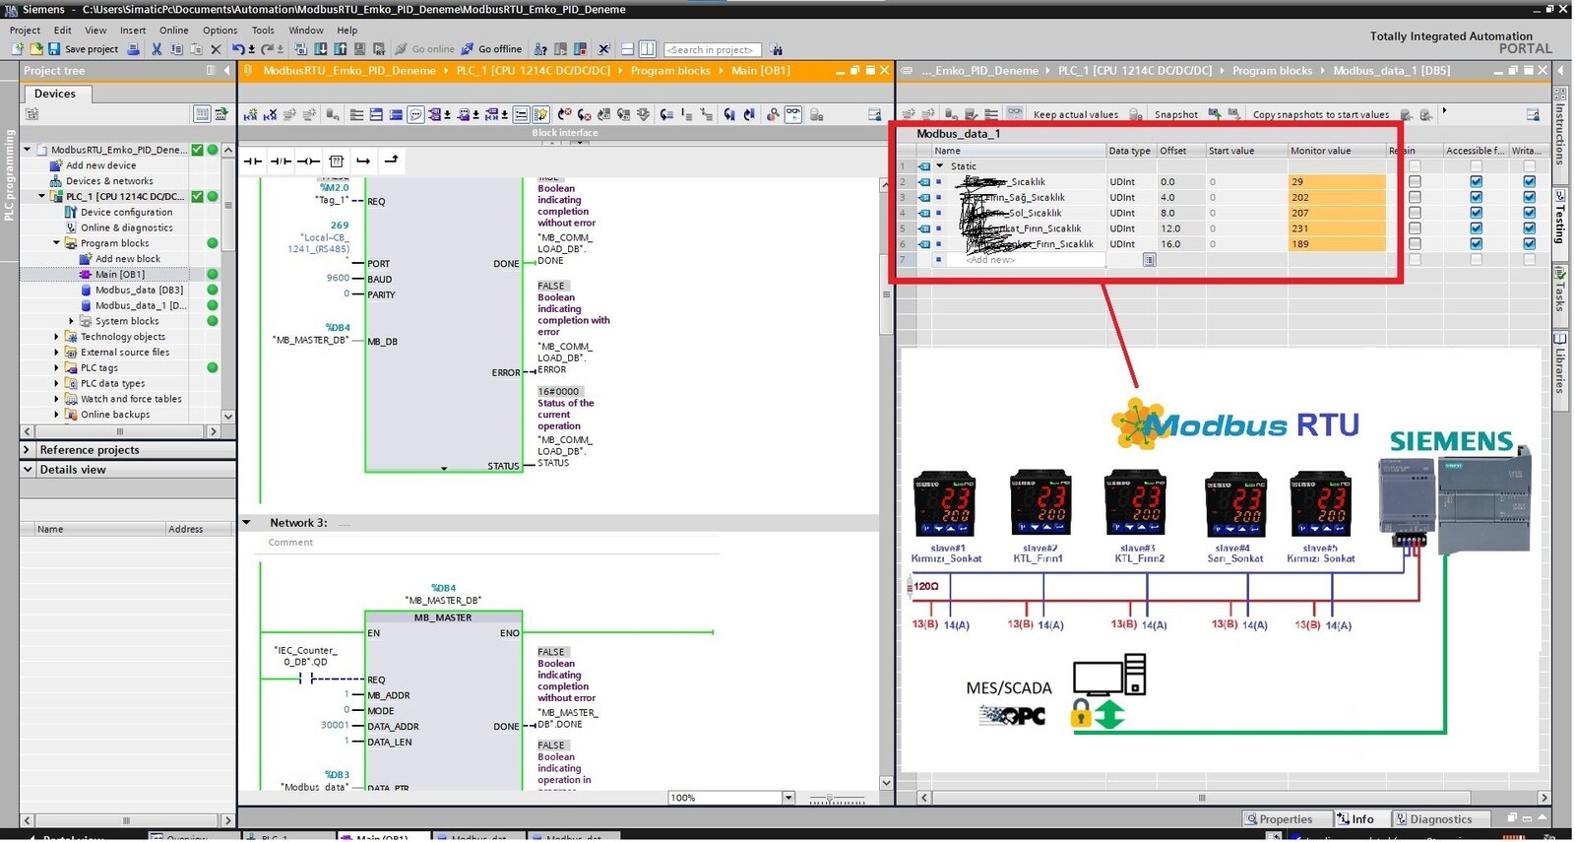
Task: Undo the last action
Action: click(x=238, y=49)
